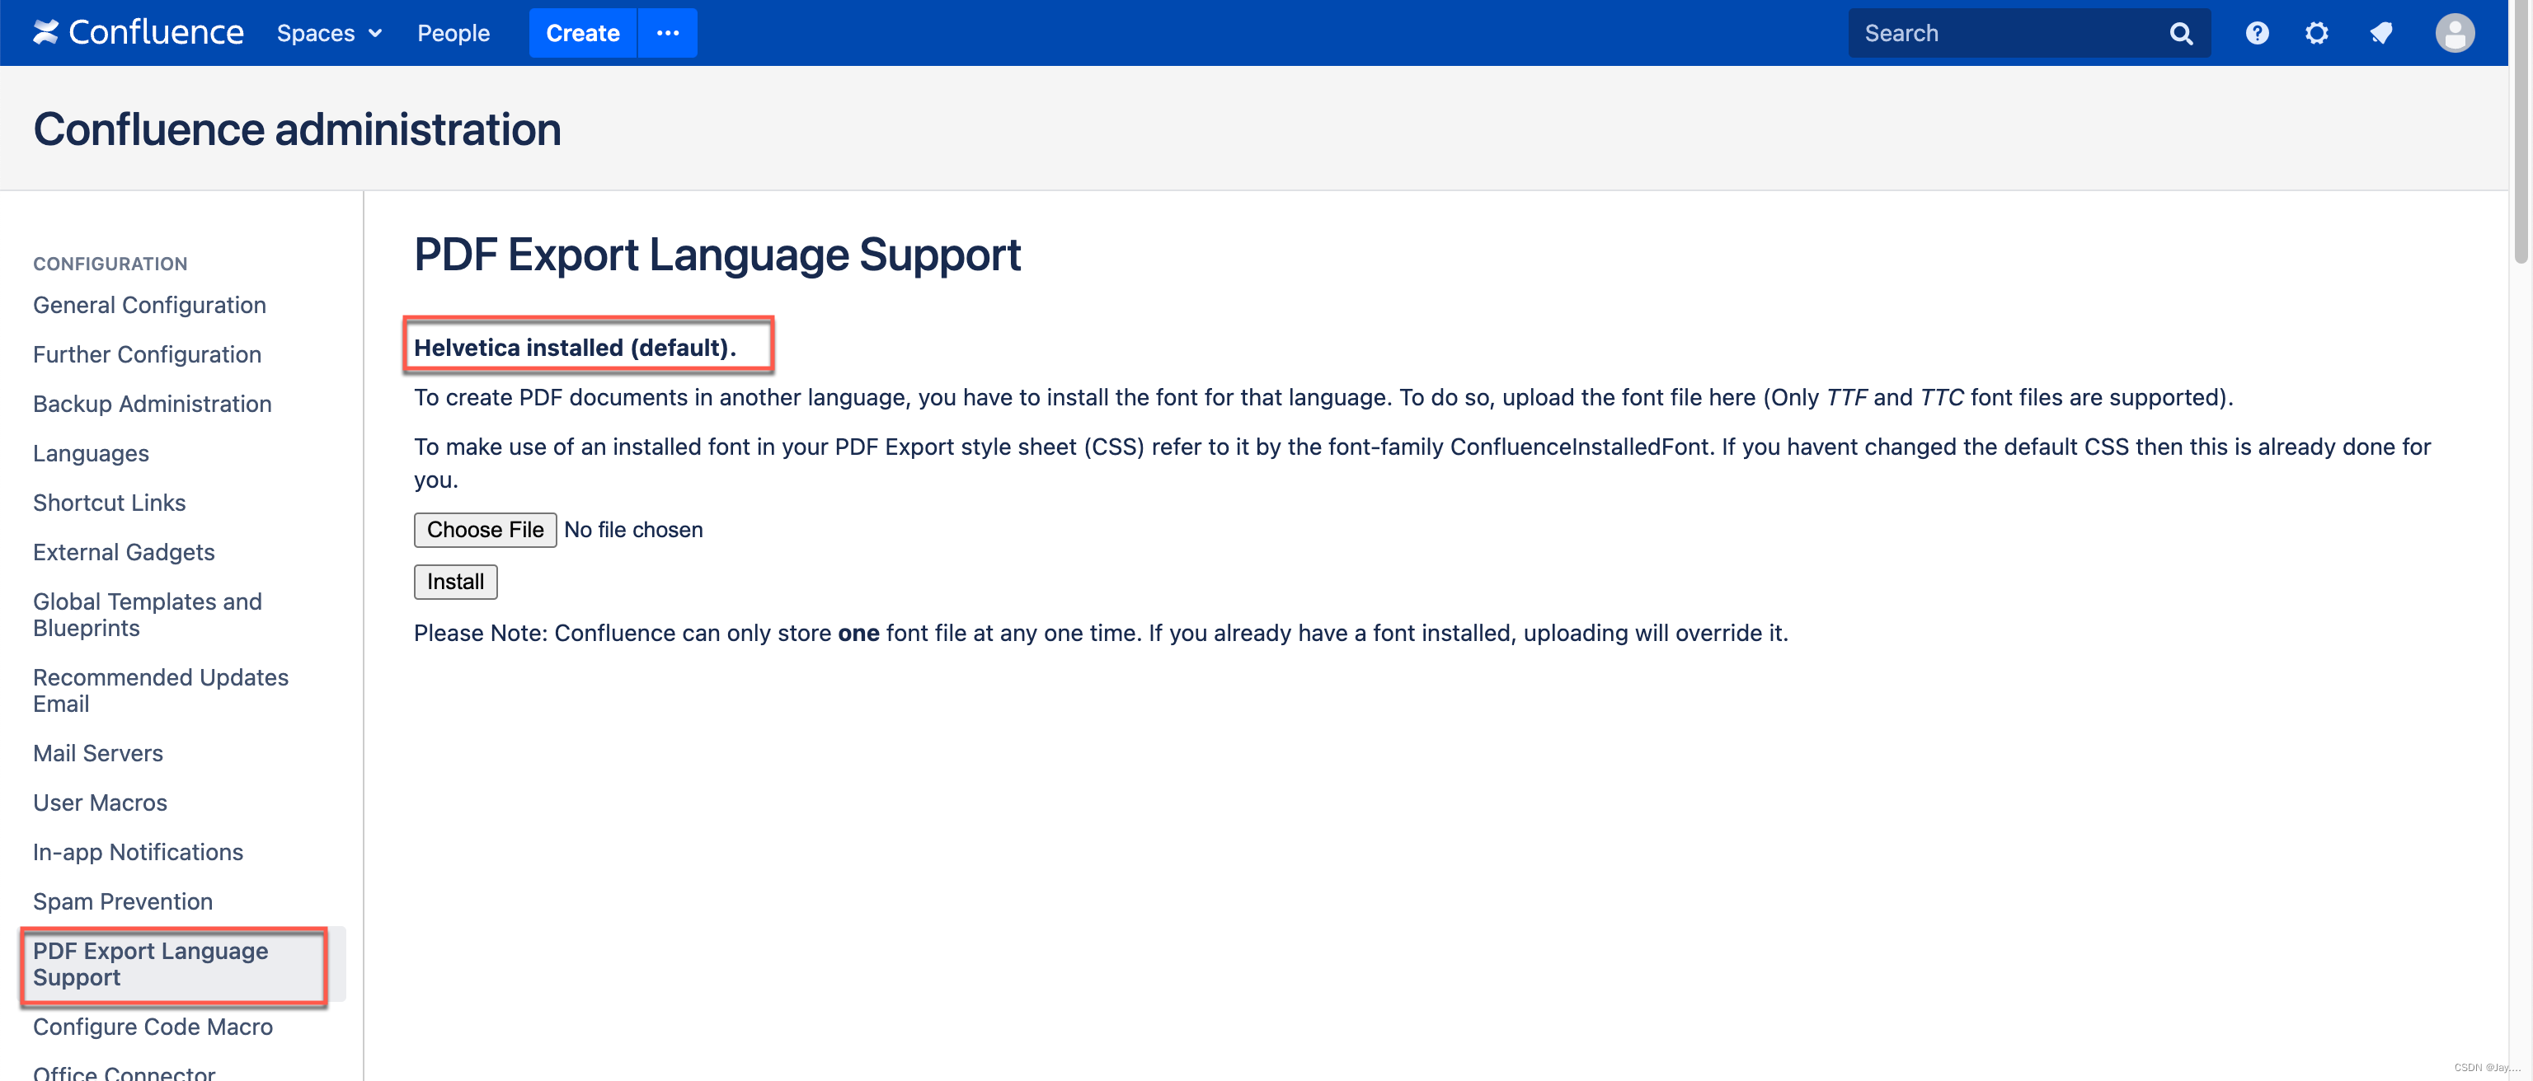Click the notifications icon in header
The image size is (2533, 1081).
tap(2380, 32)
